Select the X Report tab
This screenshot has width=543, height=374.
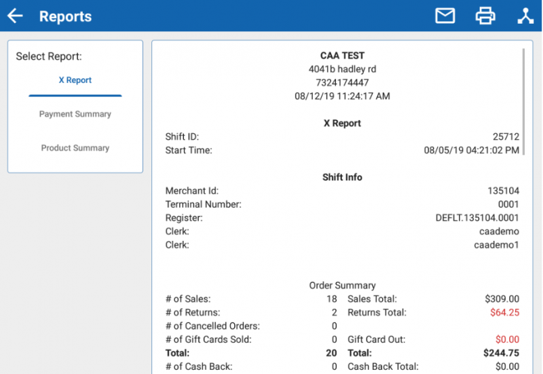coord(75,80)
